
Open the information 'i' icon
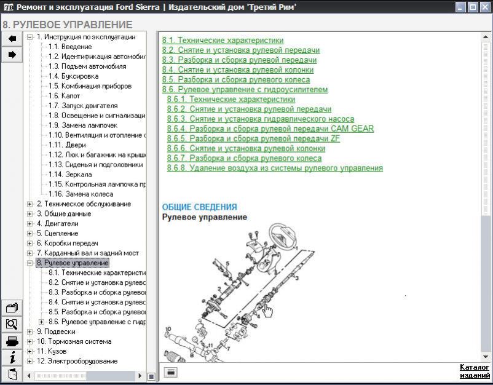[x=12, y=358]
